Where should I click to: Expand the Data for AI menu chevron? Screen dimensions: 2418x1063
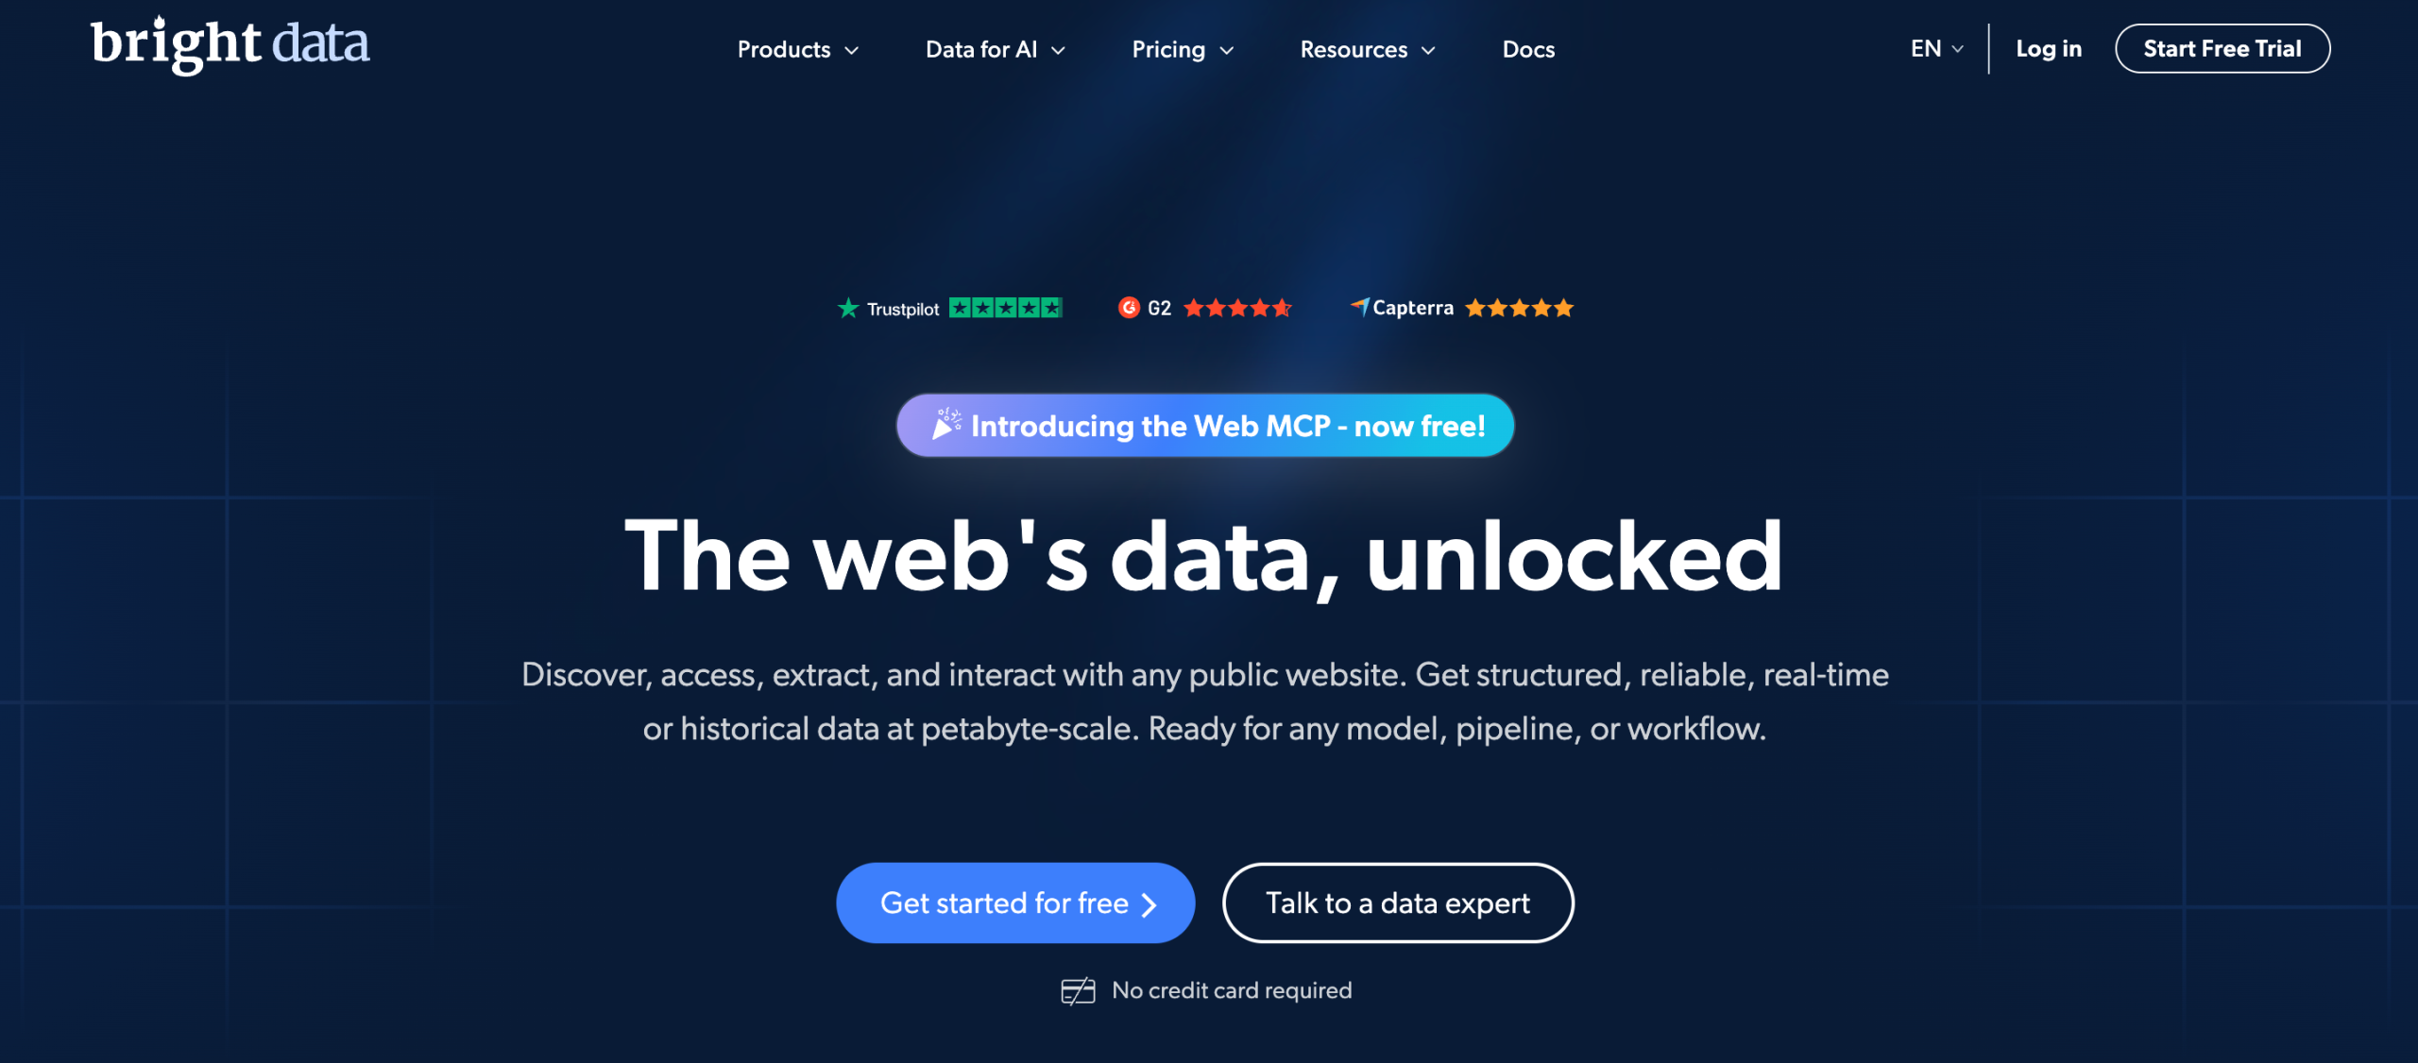tap(1059, 51)
